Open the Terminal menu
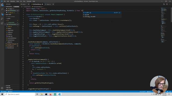172x96 pixels. 29,1
